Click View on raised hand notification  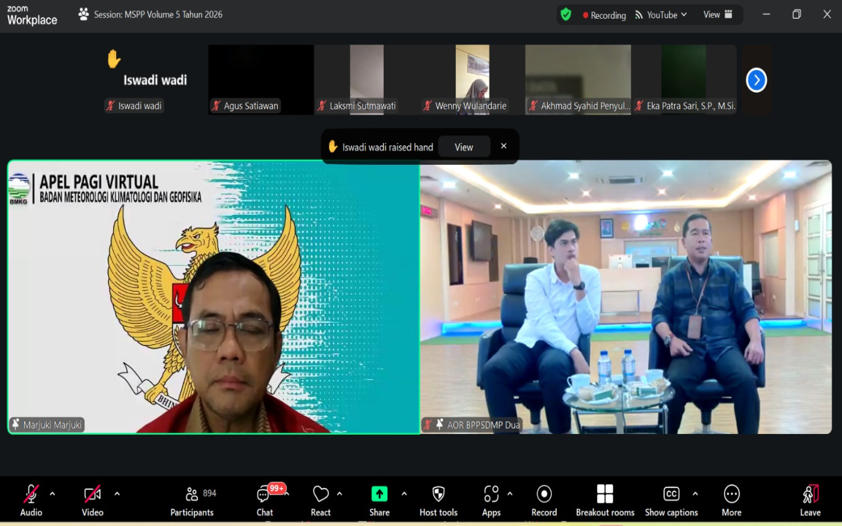coord(464,147)
